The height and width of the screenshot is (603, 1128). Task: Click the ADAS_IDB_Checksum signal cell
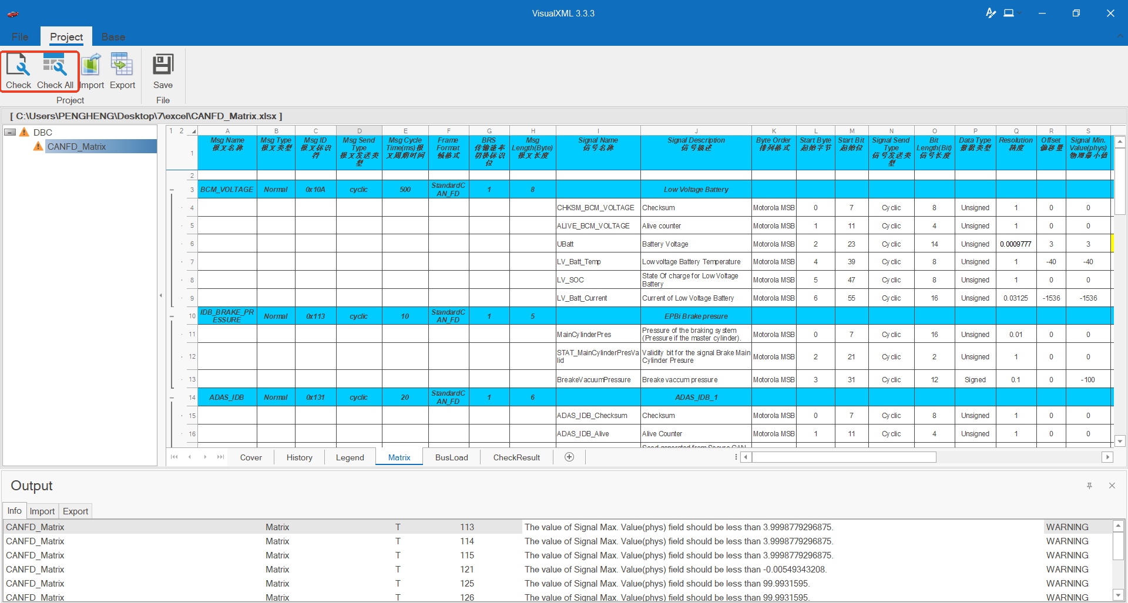click(x=598, y=416)
